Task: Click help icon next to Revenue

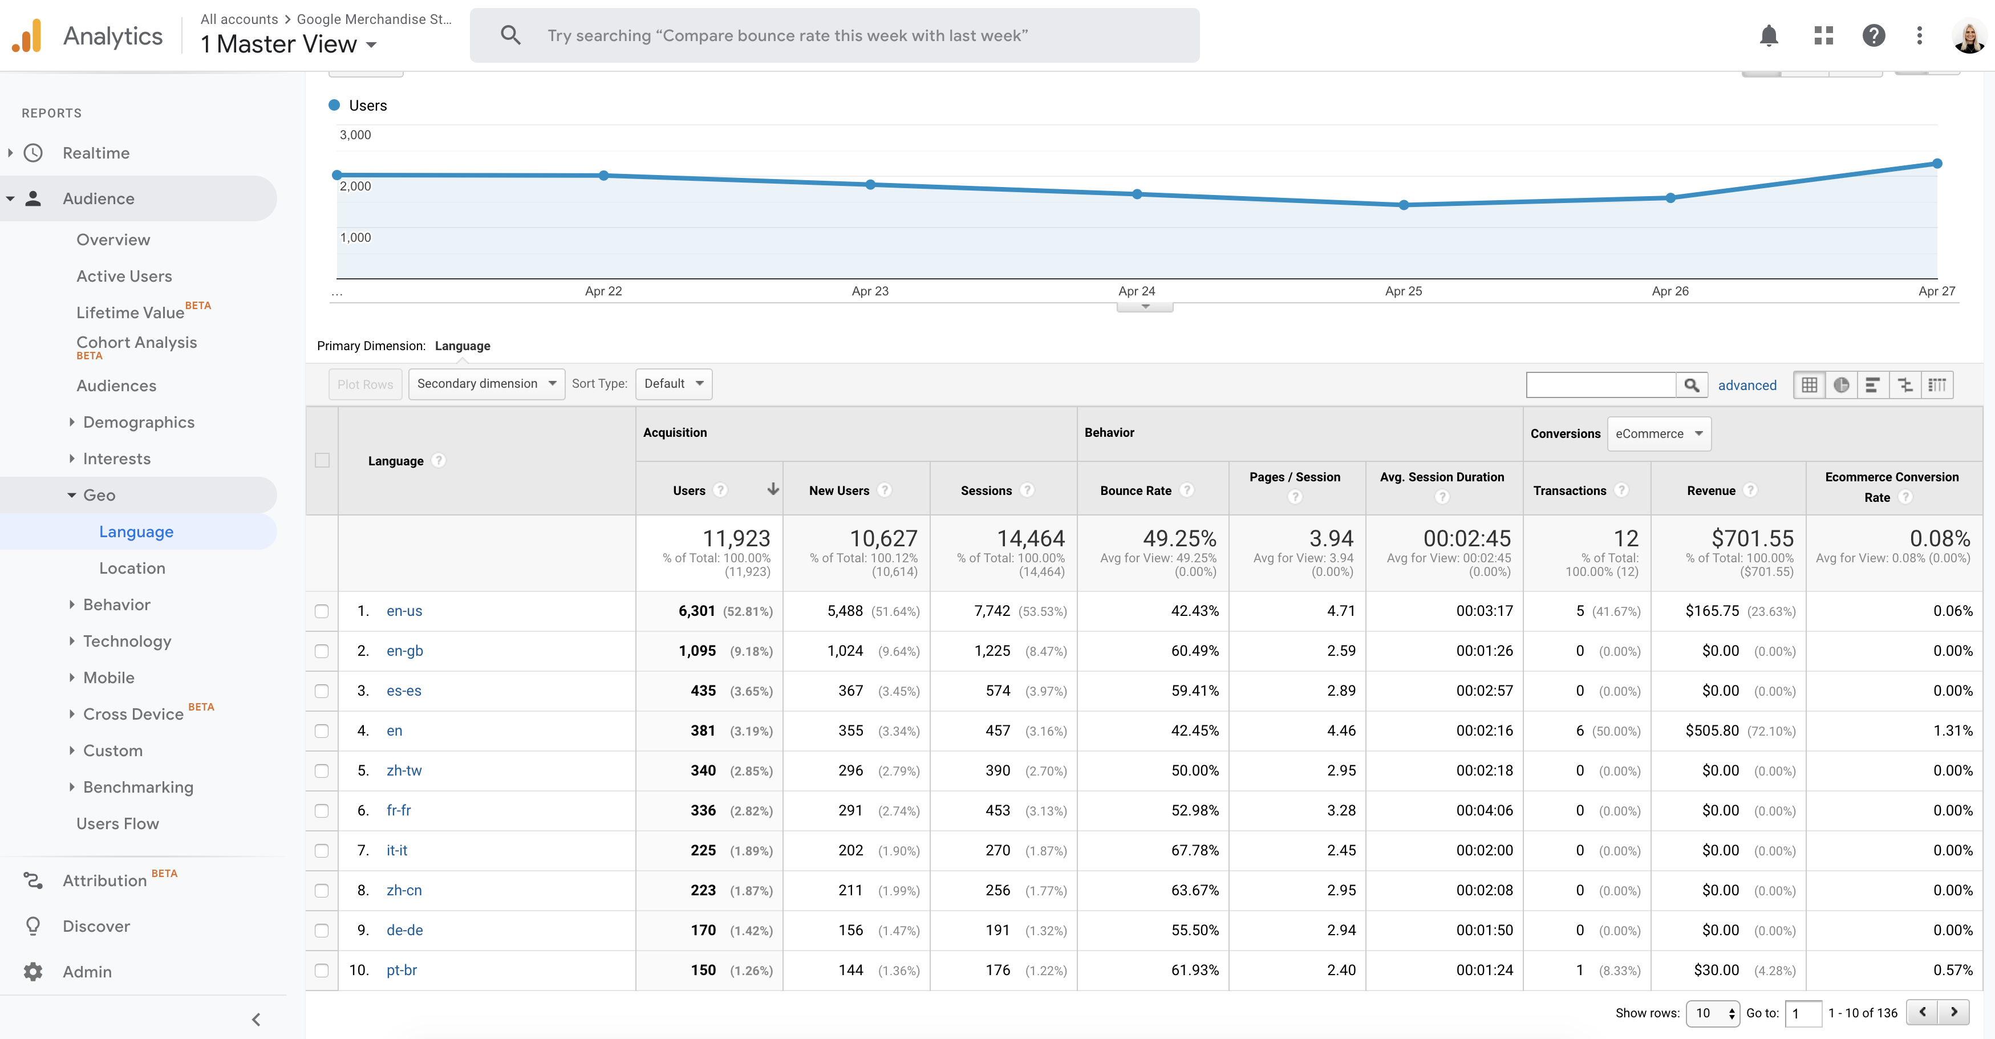Action: 1750,490
